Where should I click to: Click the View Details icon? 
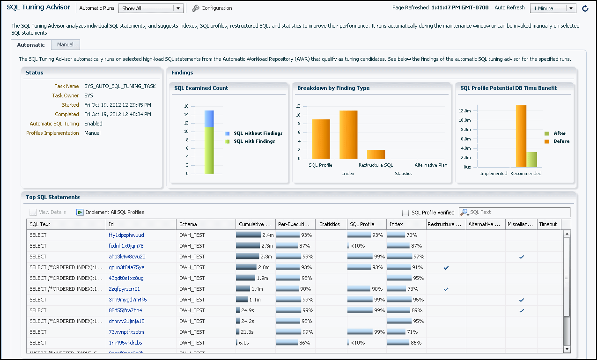(33, 212)
